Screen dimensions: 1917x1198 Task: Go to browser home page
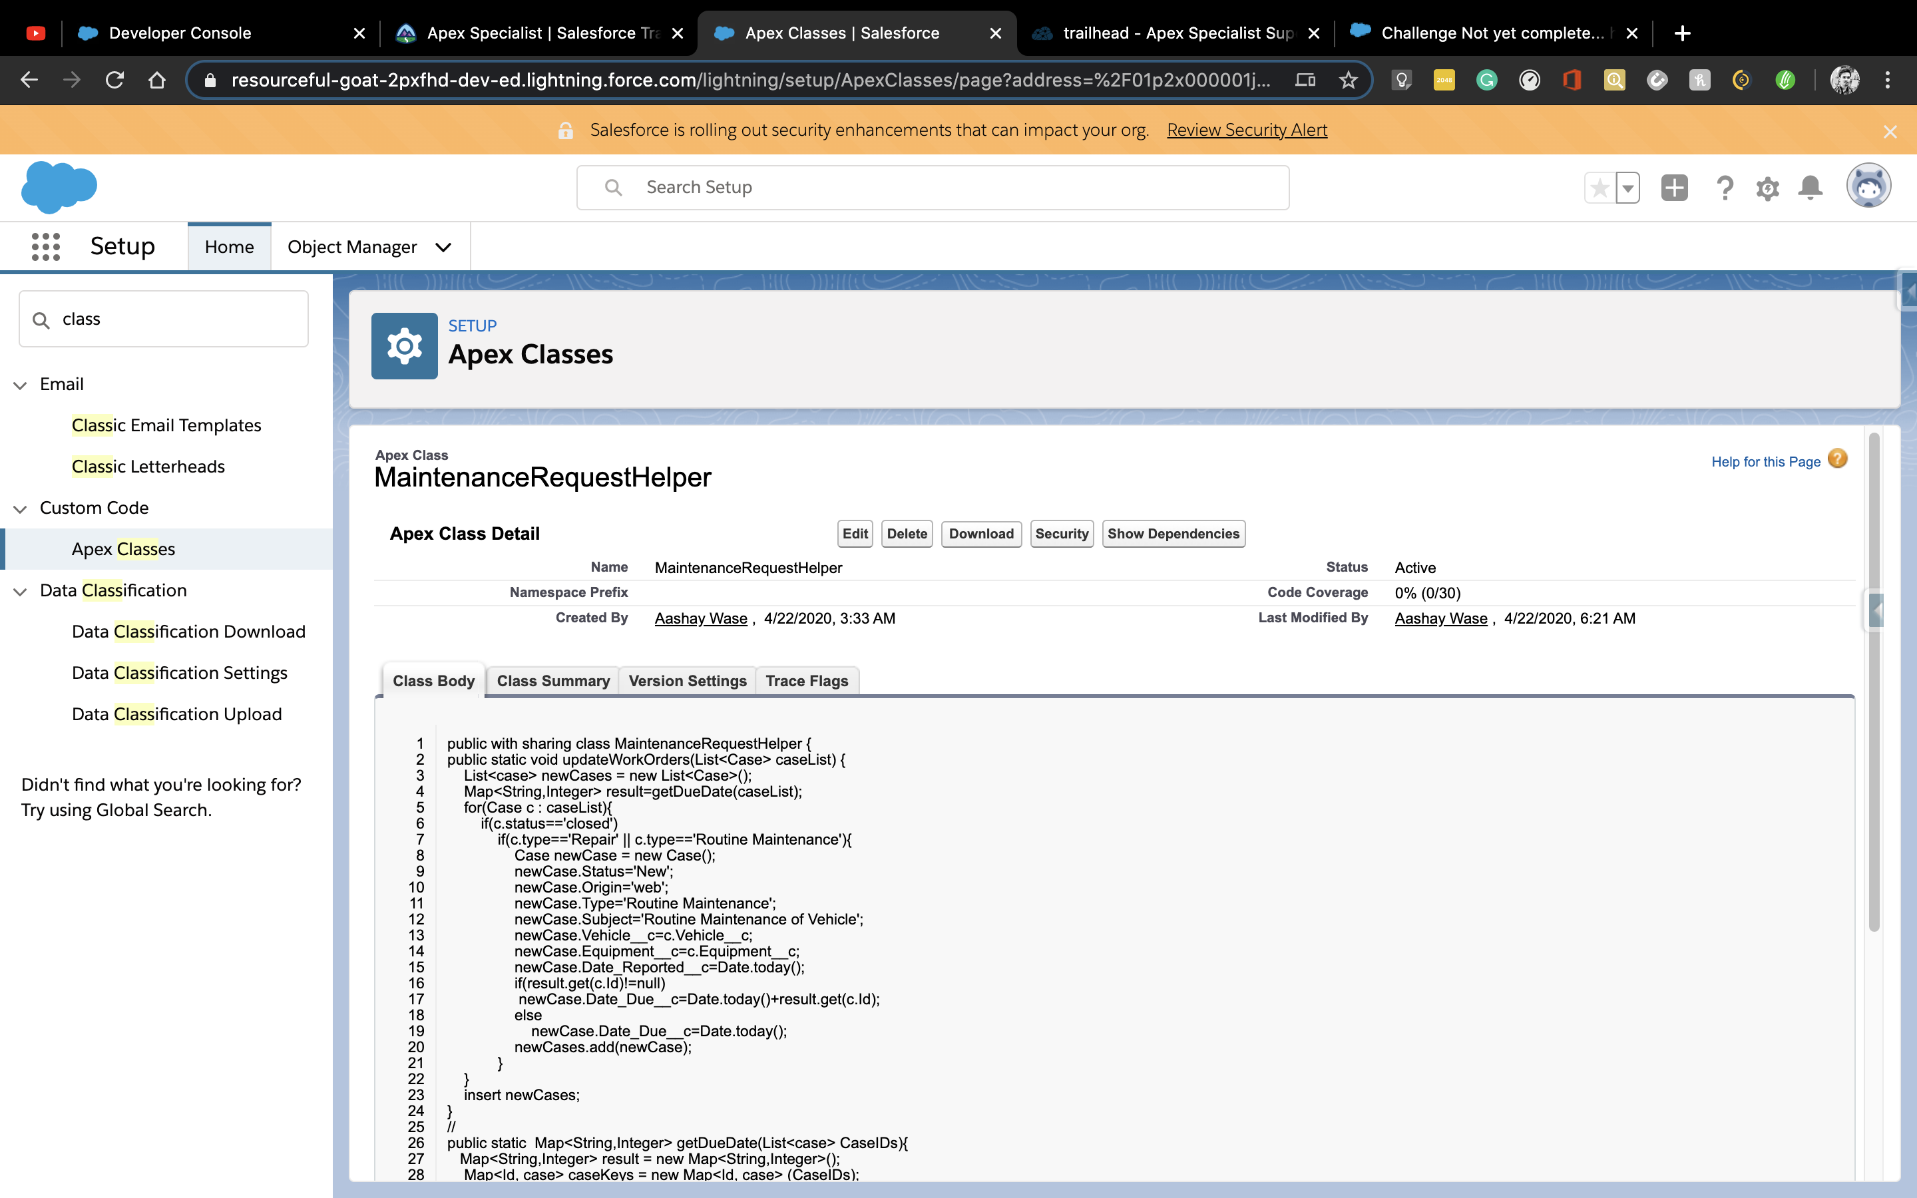click(x=157, y=80)
